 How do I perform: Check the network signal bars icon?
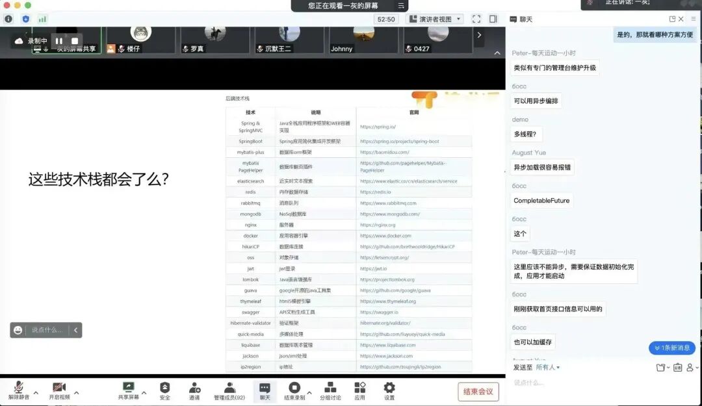tap(42, 19)
